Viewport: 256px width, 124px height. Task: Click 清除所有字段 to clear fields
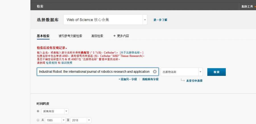[150, 79]
